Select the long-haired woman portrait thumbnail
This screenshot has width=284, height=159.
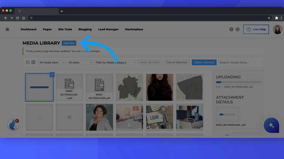pyautogui.click(x=160, y=87)
